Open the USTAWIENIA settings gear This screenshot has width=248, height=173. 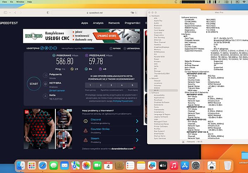click(x=124, y=48)
